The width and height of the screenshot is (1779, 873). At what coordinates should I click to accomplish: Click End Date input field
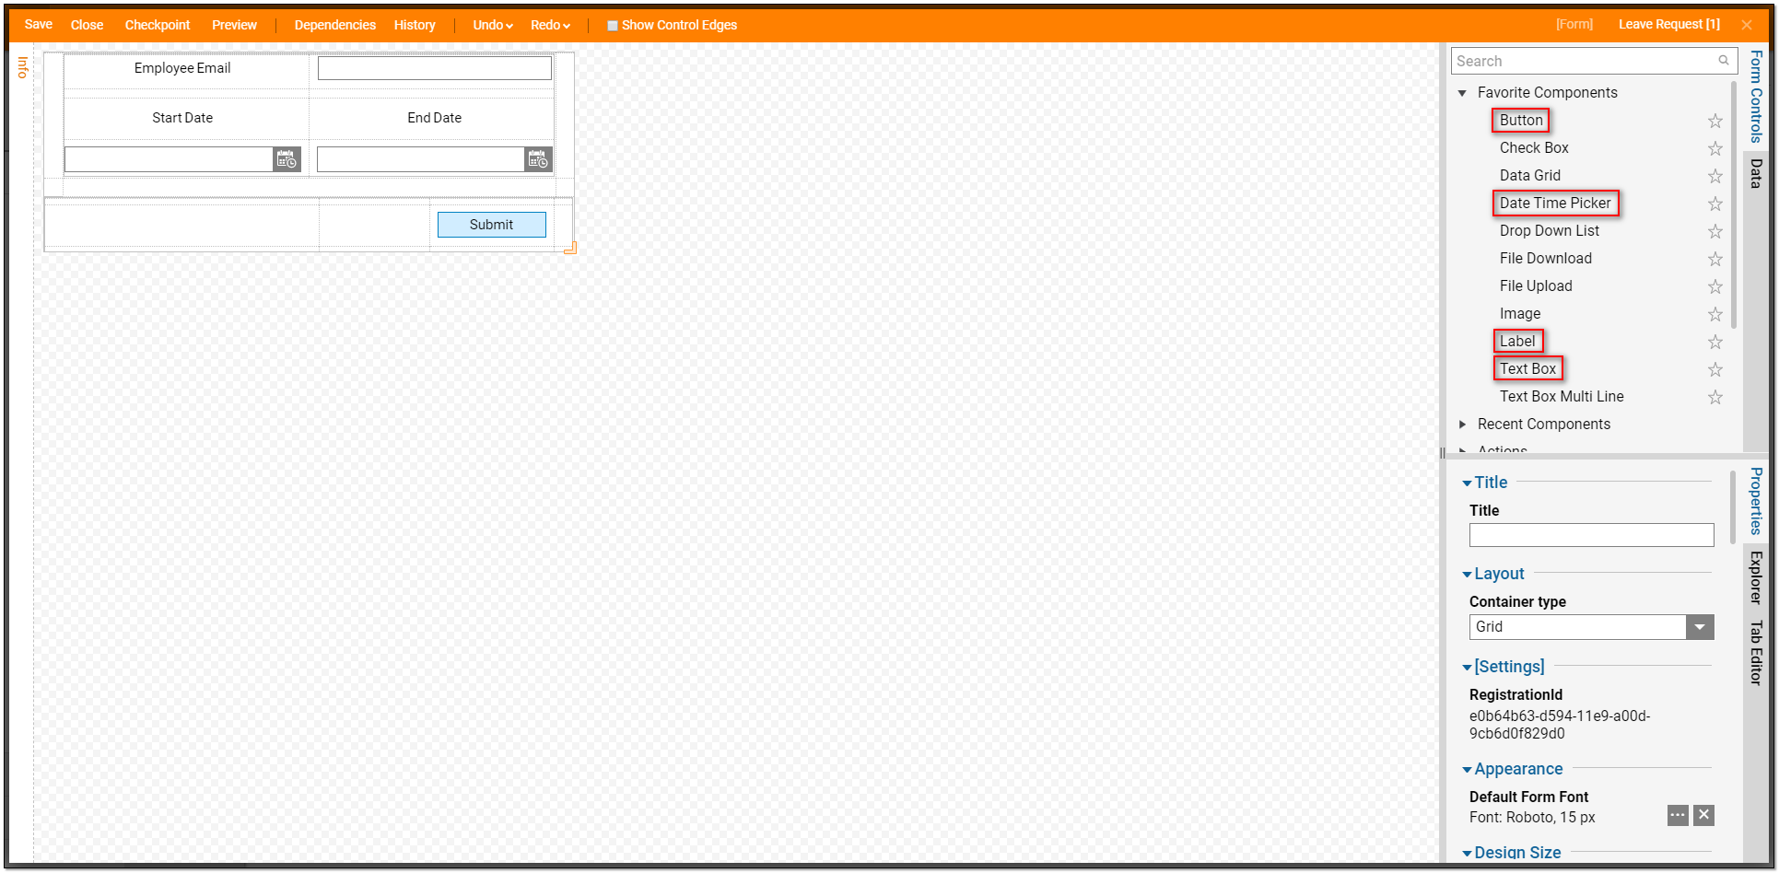click(421, 159)
